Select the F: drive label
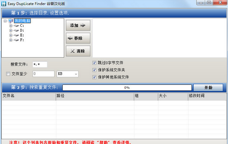Screen dimensions: 228x144 (22, 40)
